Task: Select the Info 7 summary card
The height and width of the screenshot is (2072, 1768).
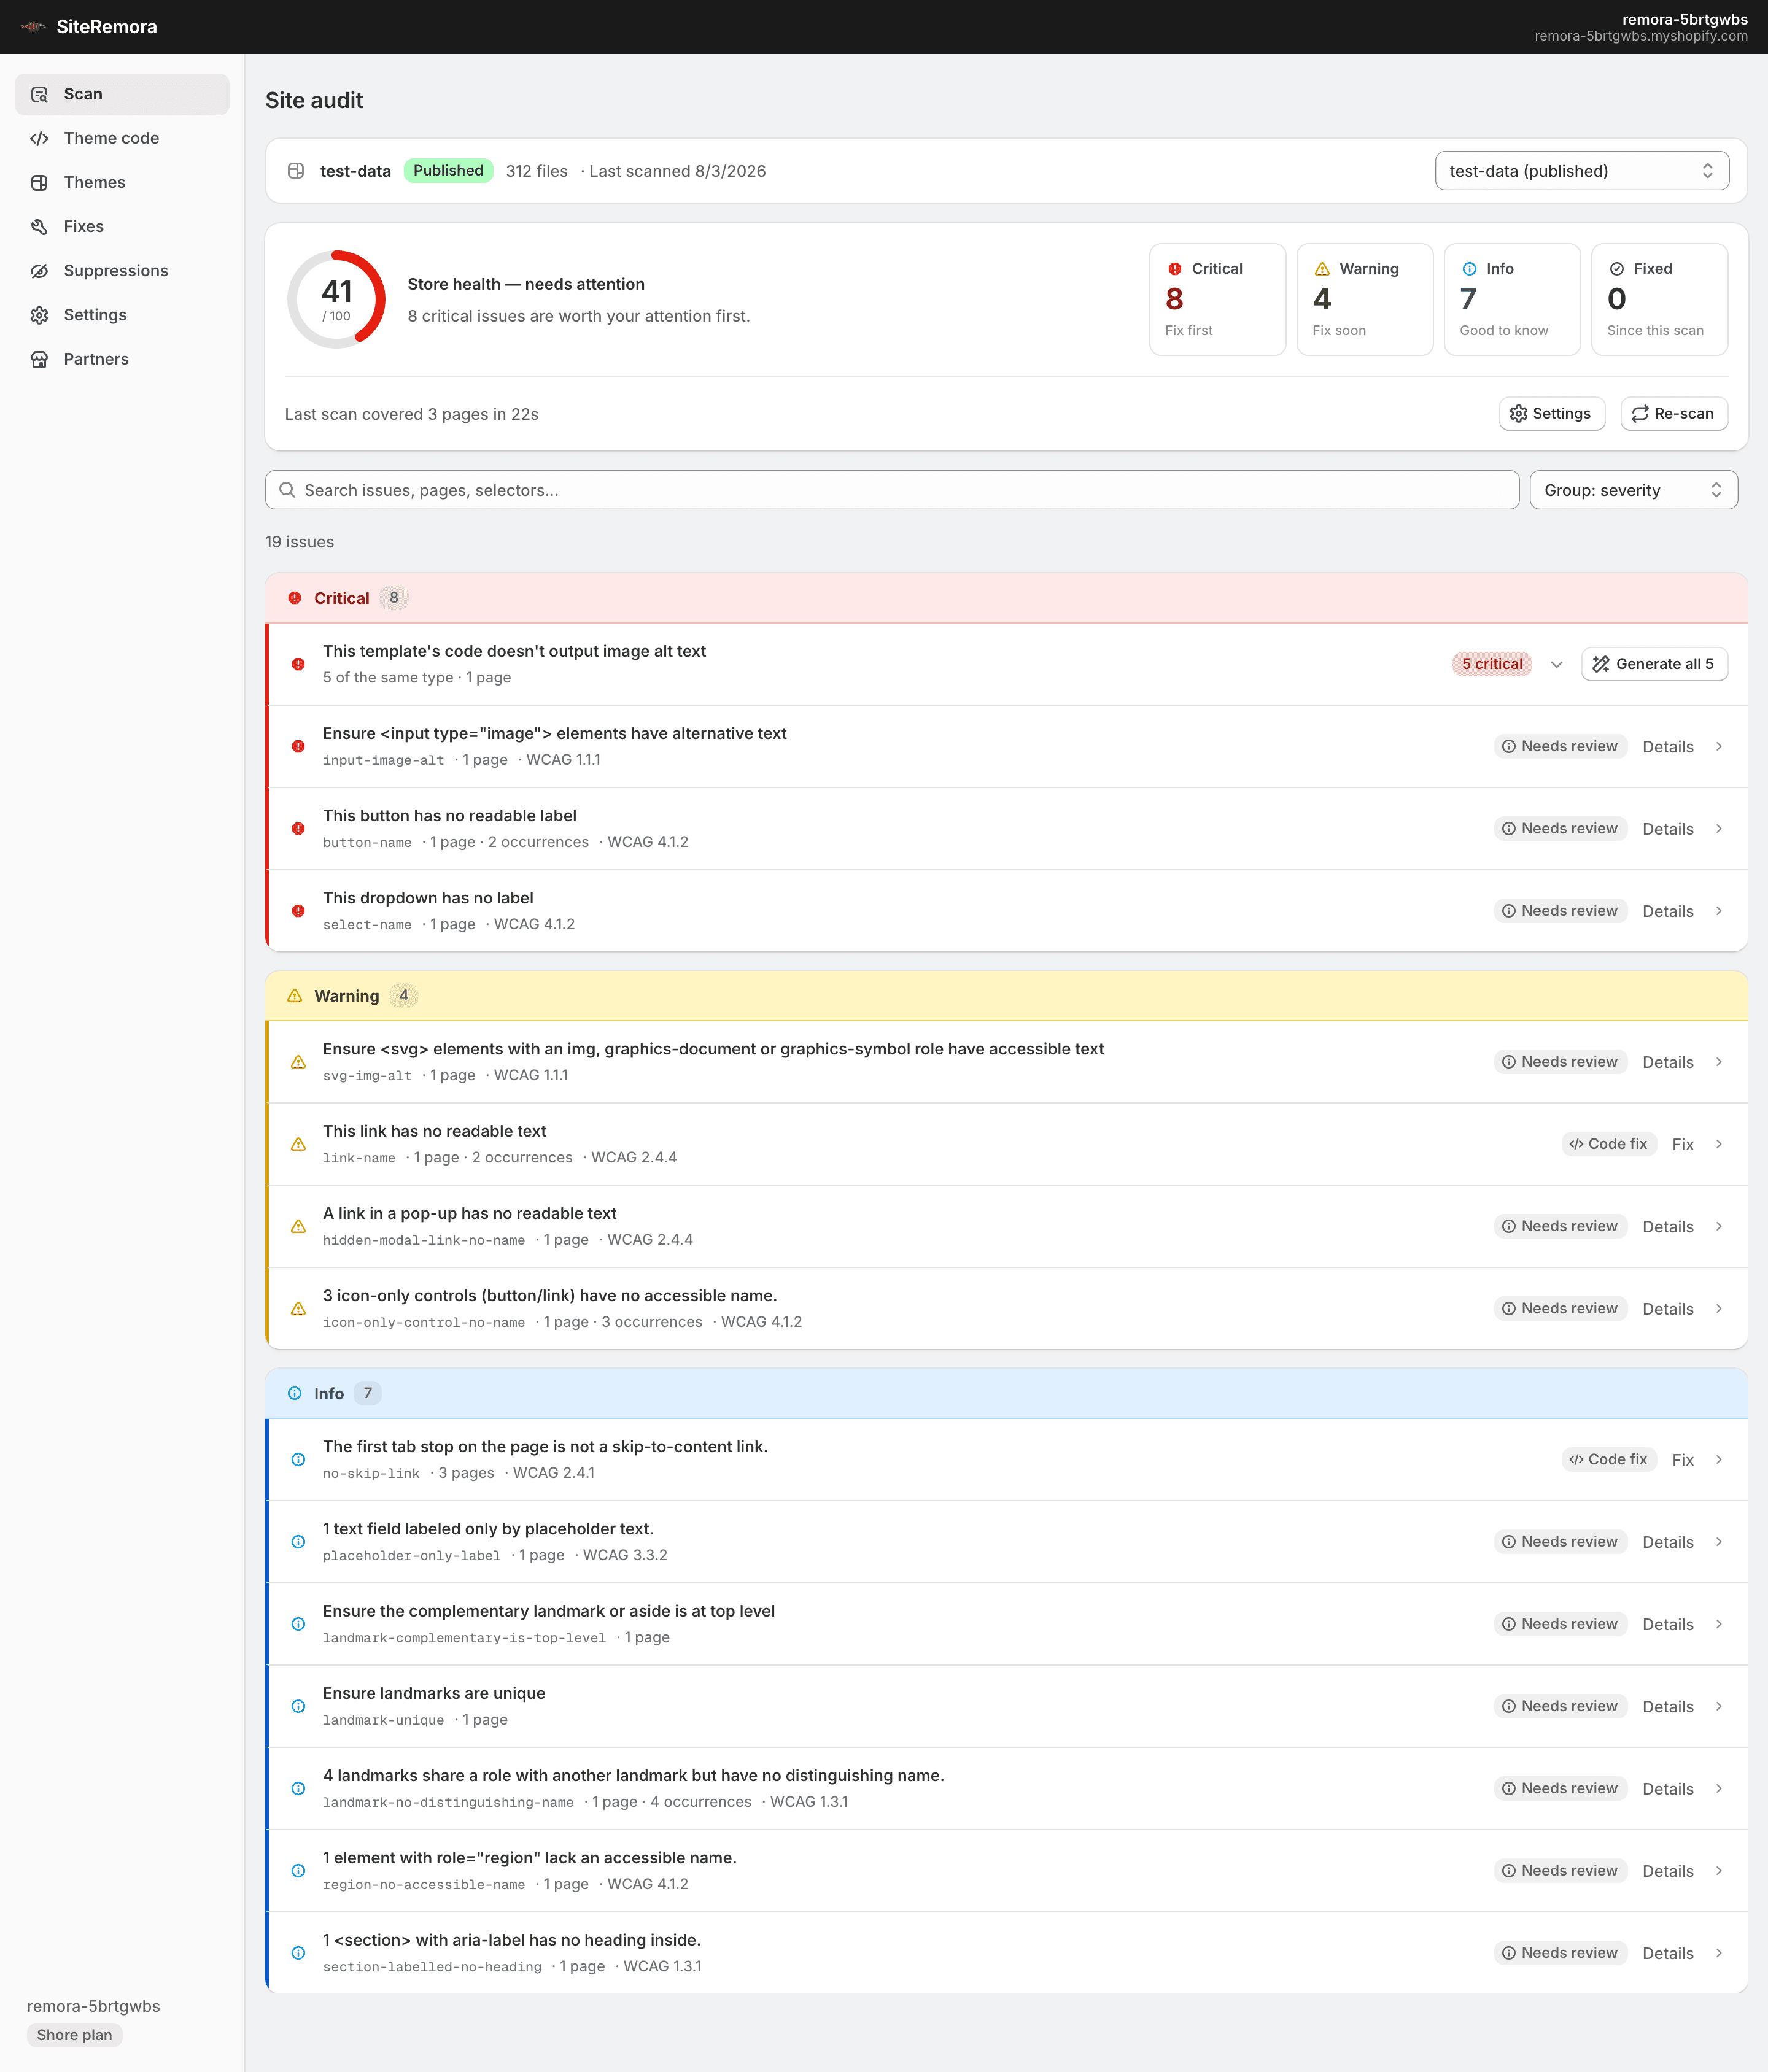Action: tap(1512, 299)
